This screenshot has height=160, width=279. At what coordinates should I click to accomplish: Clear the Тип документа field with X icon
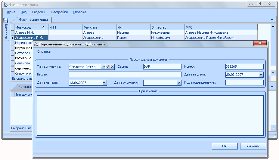[112, 67]
